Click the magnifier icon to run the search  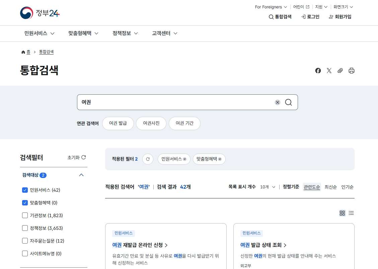[288, 102]
